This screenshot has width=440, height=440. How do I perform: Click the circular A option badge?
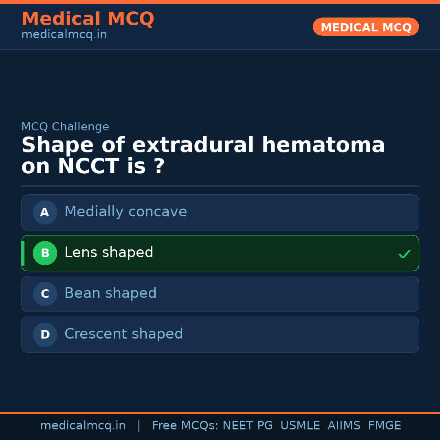point(45,212)
